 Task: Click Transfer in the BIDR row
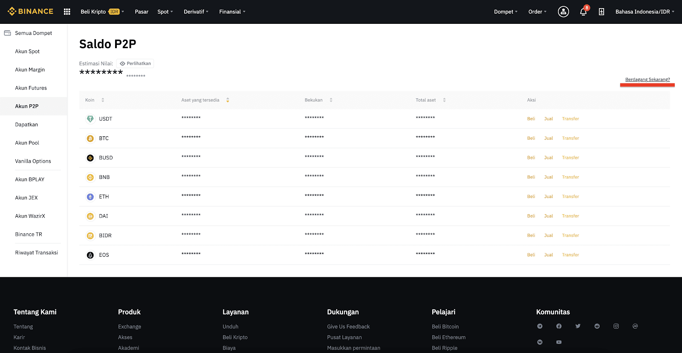point(570,235)
